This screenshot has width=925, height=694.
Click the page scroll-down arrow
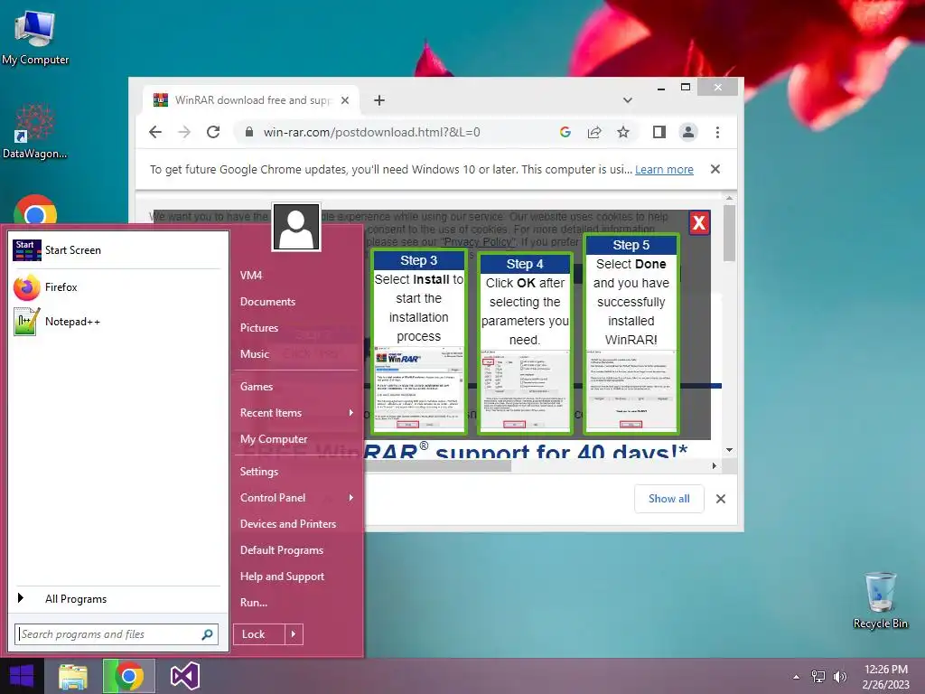pyautogui.click(x=729, y=450)
